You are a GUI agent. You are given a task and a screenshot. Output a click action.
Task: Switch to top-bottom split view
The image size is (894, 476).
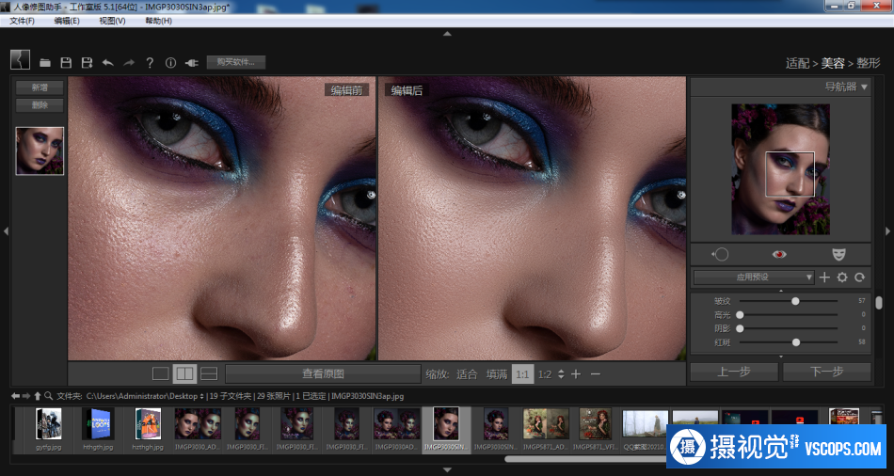coord(209,374)
